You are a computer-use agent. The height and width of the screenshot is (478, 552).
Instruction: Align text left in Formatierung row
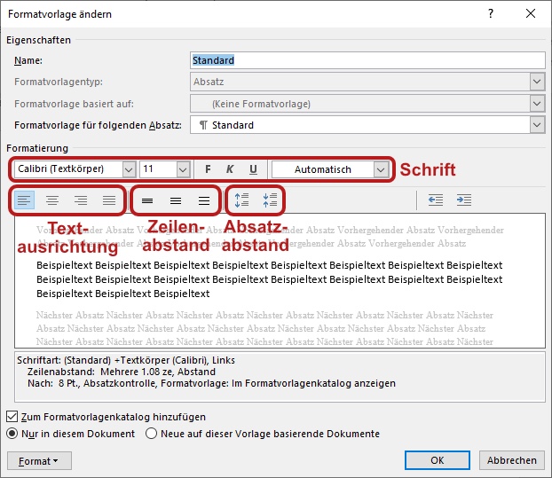click(24, 200)
